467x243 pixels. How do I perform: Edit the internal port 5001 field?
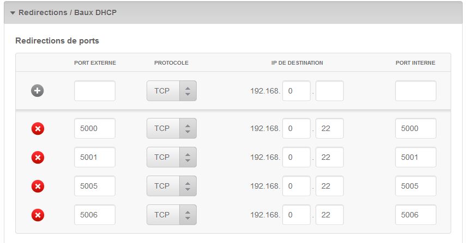[415, 157]
